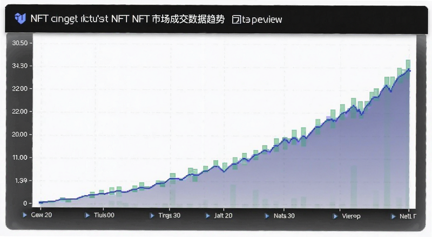432x237 pixels.
Task: Click the NFT chart title text
Action: tap(127, 19)
